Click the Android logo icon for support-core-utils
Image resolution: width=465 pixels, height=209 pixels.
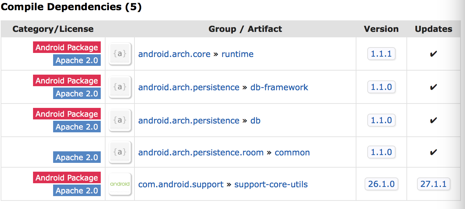(x=120, y=184)
